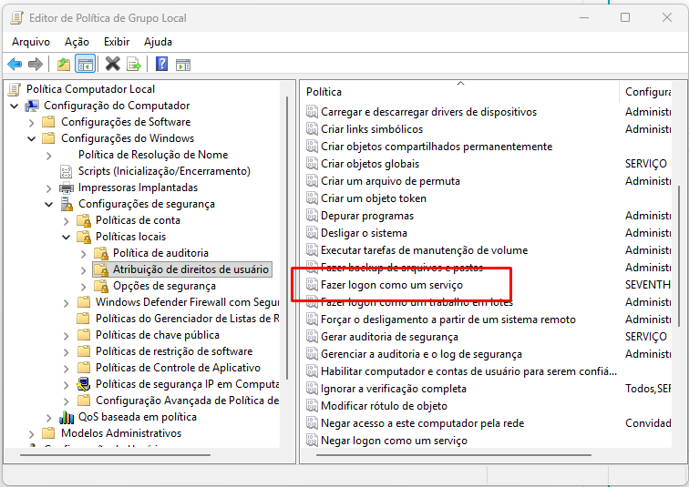Open the Help question mark icon
The image size is (689, 487).
(161, 64)
